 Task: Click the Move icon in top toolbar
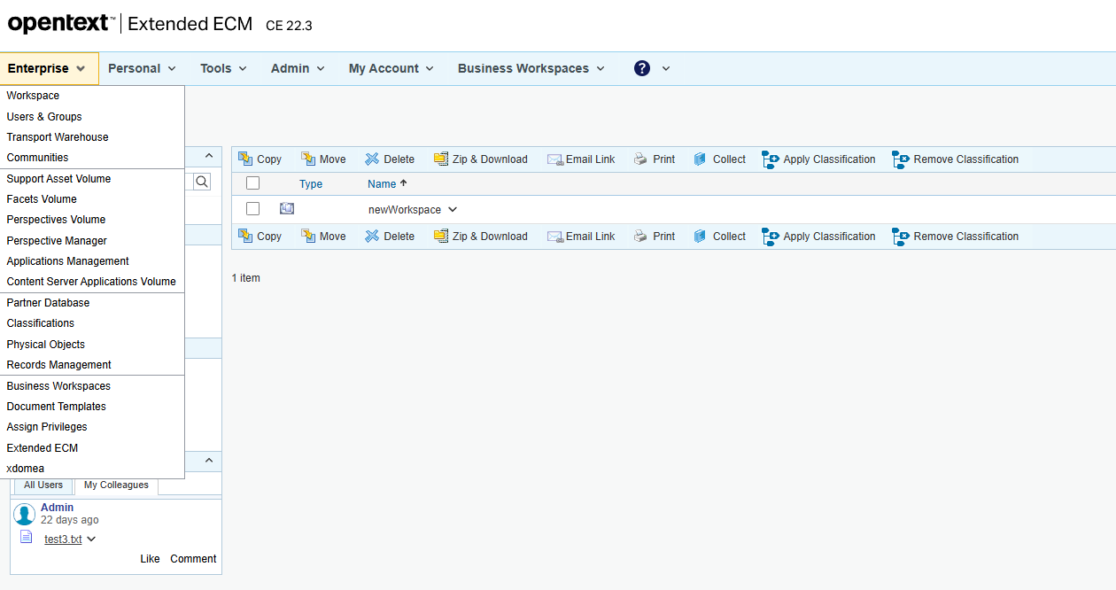coord(308,159)
